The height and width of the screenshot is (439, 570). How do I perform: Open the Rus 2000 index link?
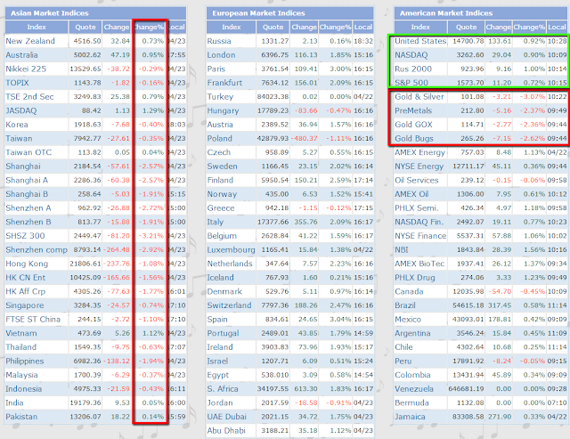click(413, 69)
